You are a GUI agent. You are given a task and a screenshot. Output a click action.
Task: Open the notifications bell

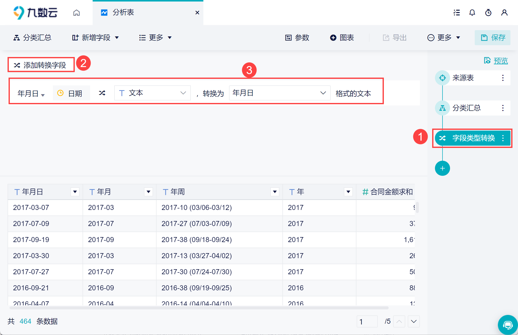point(472,13)
